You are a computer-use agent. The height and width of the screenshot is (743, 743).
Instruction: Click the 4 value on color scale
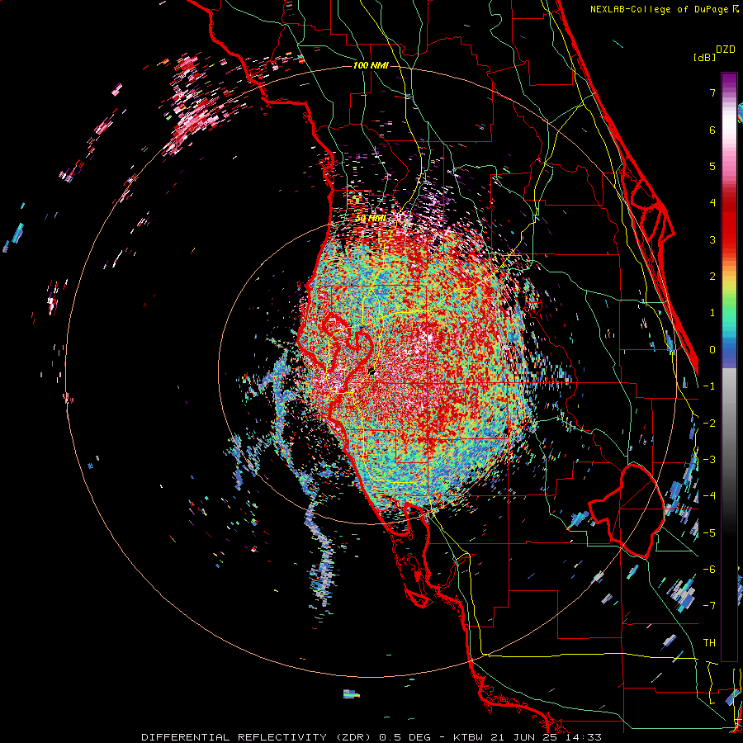tap(712, 203)
